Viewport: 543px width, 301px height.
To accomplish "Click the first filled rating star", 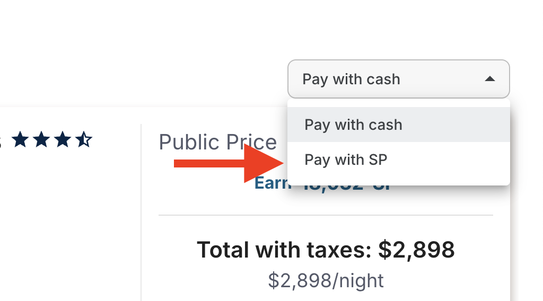I will point(21,139).
